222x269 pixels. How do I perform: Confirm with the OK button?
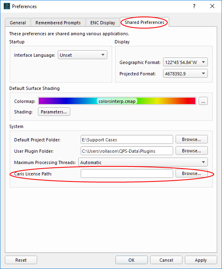(x=132, y=260)
